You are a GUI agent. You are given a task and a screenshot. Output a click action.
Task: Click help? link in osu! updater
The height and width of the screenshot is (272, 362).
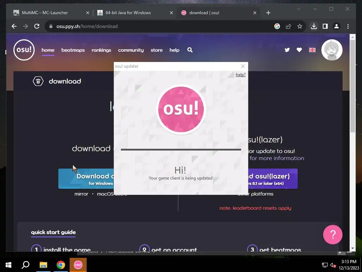click(240, 75)
